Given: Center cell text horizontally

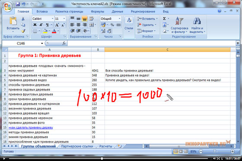Looking at the screenshot, I should 78,25.
